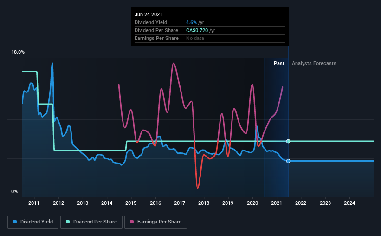Click the 2016 x-axis label

tap(155, 203)
